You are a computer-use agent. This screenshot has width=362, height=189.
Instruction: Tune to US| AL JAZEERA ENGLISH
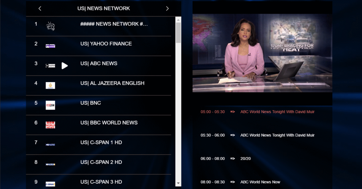[x=99, y=85]
